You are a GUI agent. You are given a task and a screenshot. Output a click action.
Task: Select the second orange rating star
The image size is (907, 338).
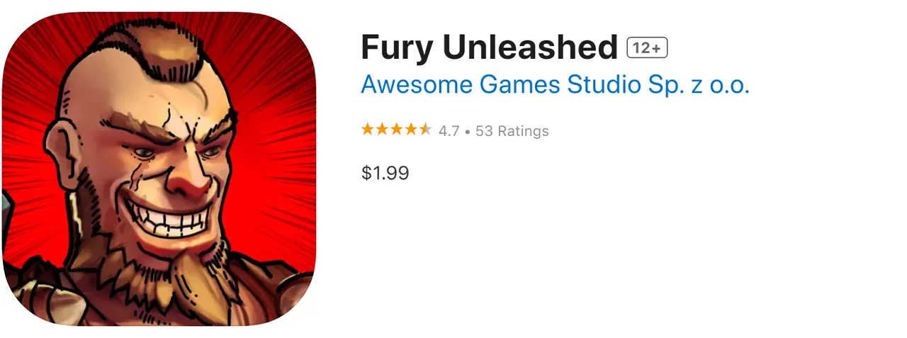pos(381,130)
